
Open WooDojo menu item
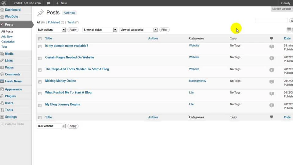point(11,16)
